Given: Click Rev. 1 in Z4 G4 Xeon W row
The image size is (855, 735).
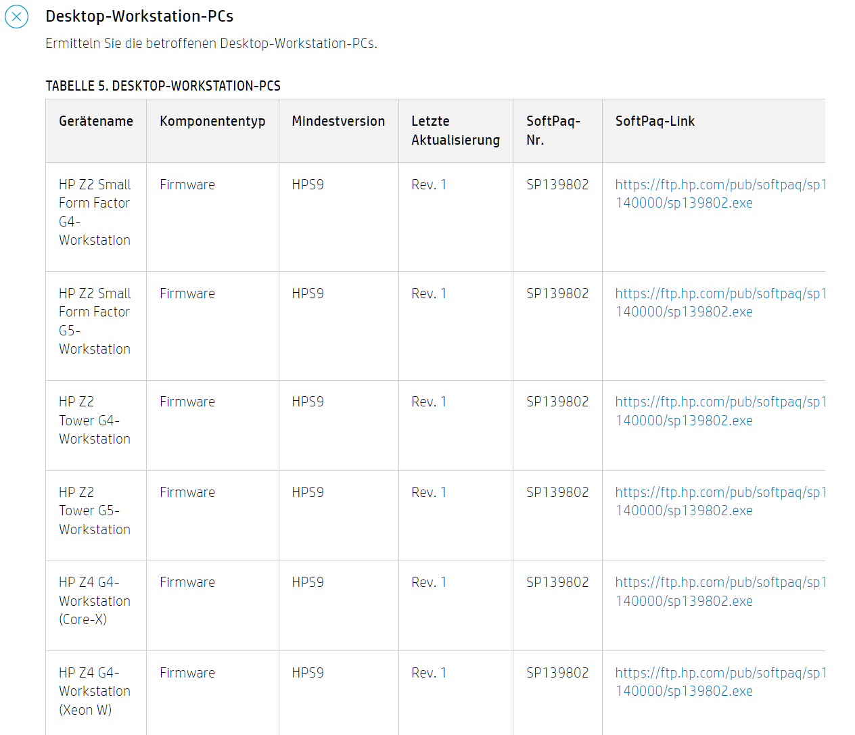Looking at the screenshot, I should [x=429, y=673].
